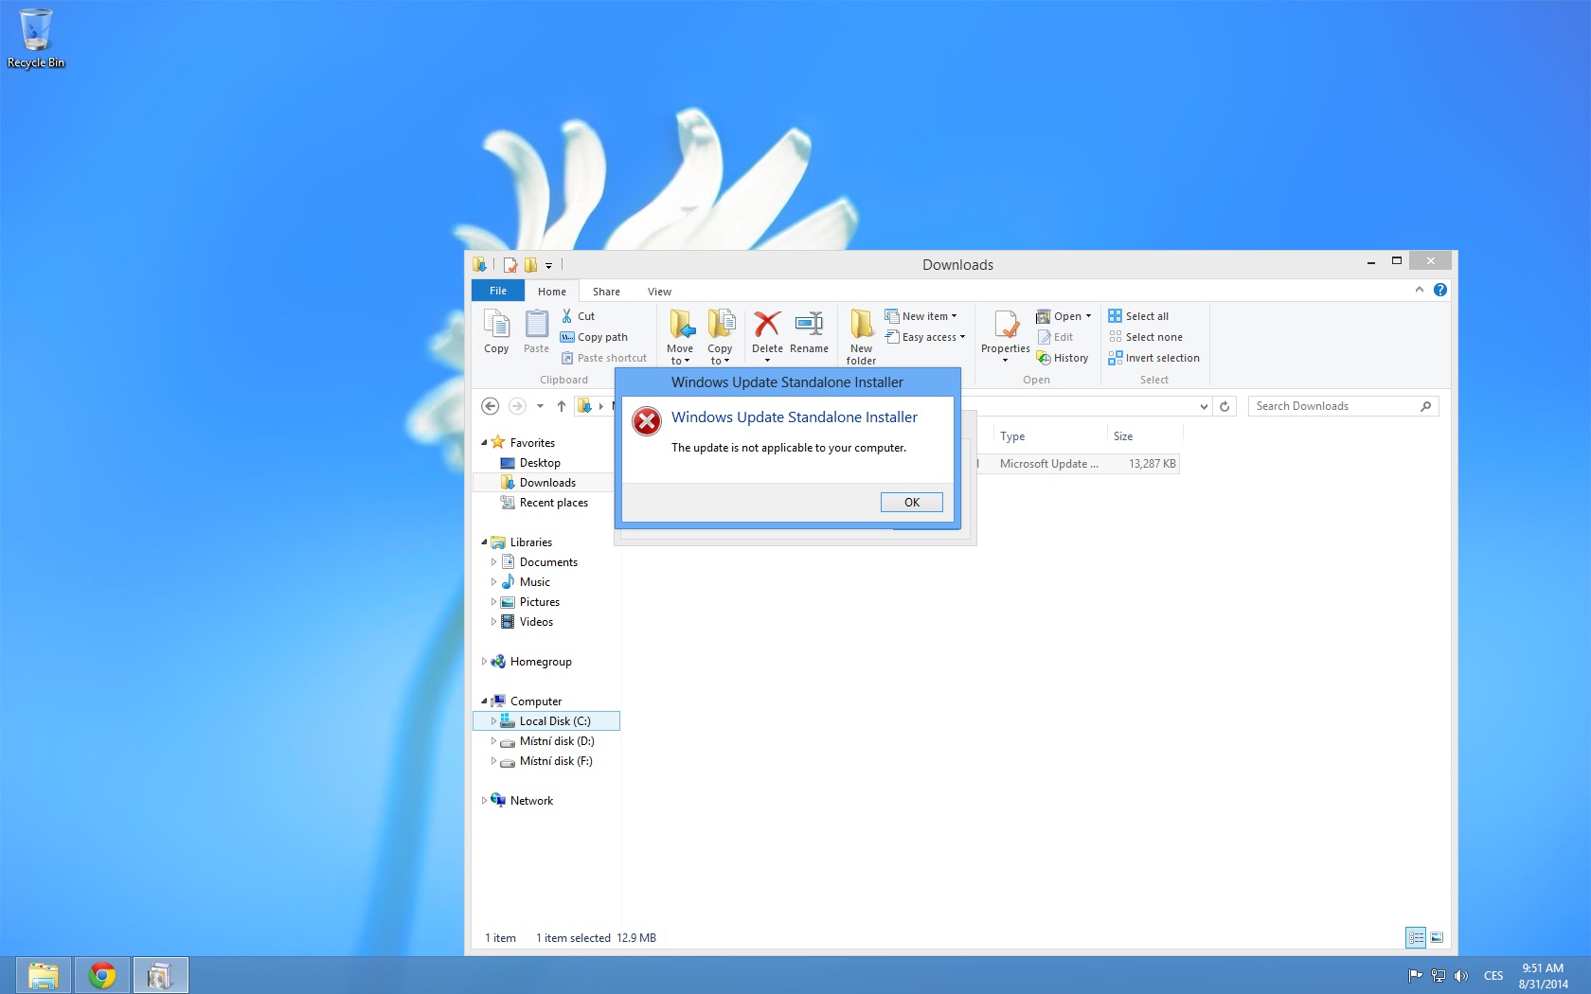Delete the selected file with the red X
This screenshot has width=1591, height=994.
click(767, 335)
